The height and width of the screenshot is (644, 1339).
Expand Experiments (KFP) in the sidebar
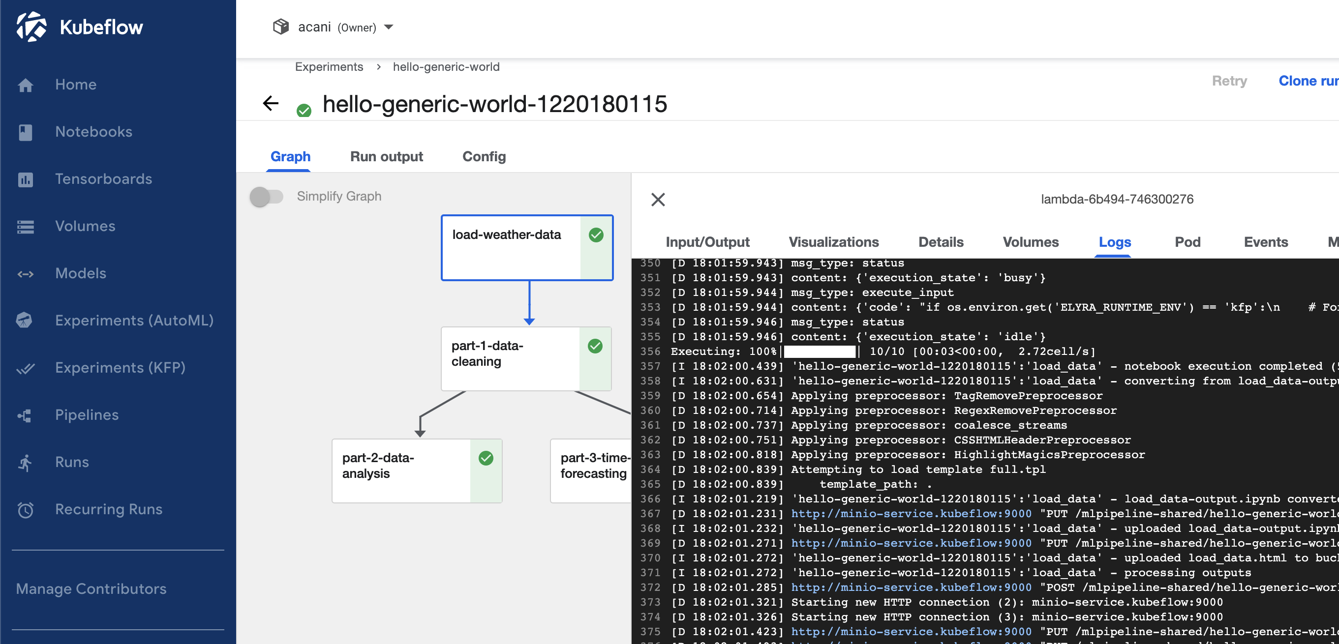pyautogui.click(x=120, y=368)
